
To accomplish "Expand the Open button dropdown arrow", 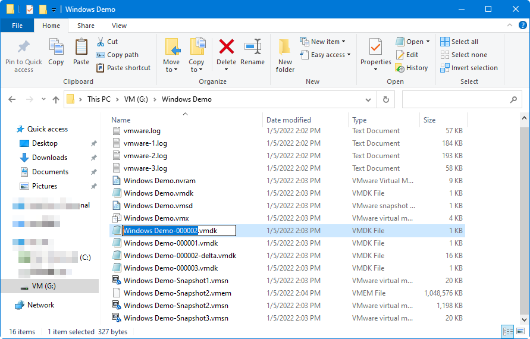I will 428,42.
